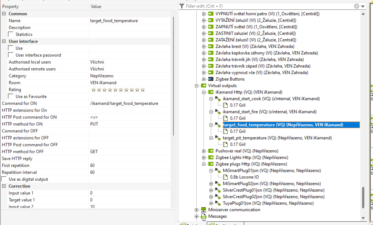373x225 pixels.
Task: Select the Závlaha brest icon
Action: (x=211, y=47)
